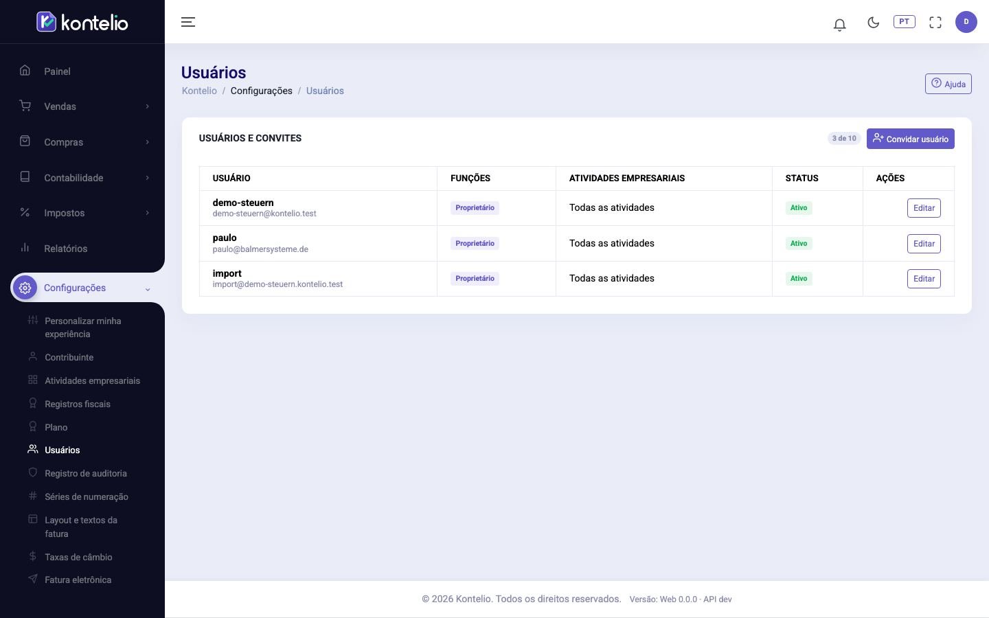This screenshot has width=989, height=618.
Task: Edit the paulo user
Action: 924,244
